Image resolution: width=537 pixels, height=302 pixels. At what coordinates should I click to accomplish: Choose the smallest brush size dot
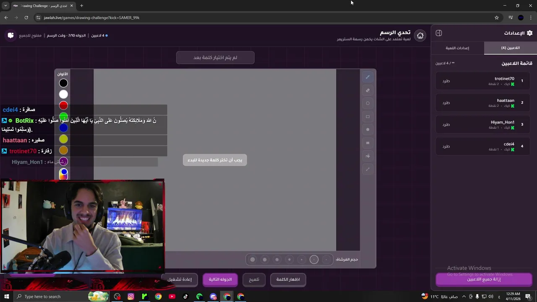pos(326,259)
